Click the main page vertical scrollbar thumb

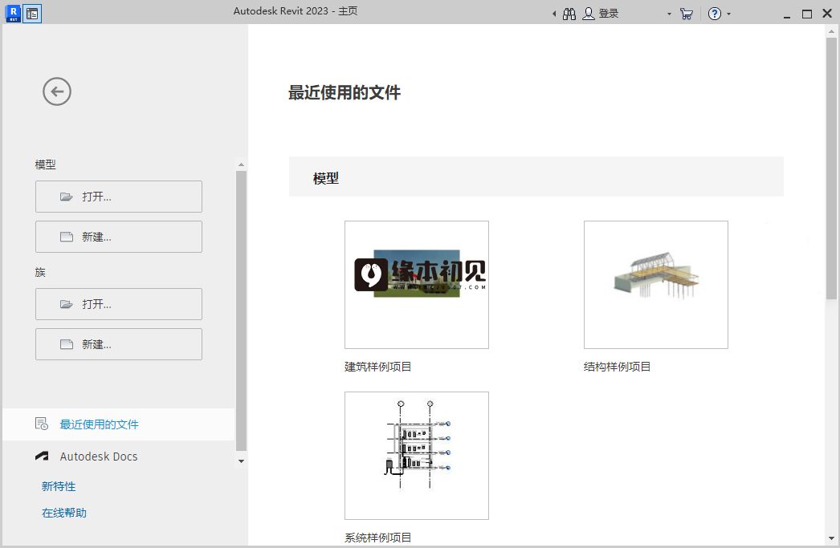point(831,168)
